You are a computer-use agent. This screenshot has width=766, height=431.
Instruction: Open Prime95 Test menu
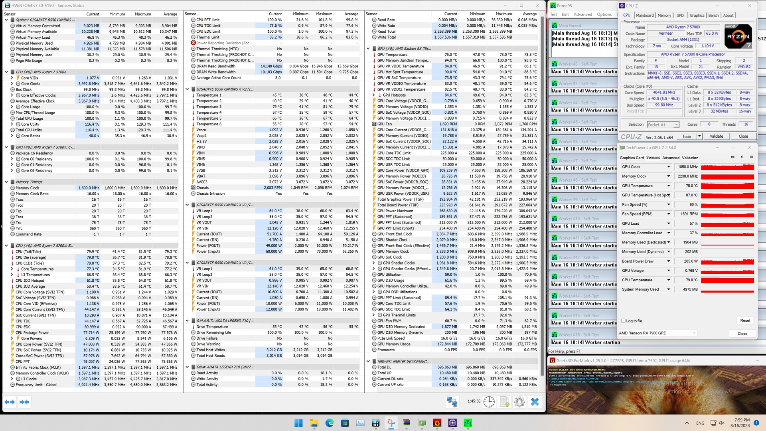[x=553, y=14]
